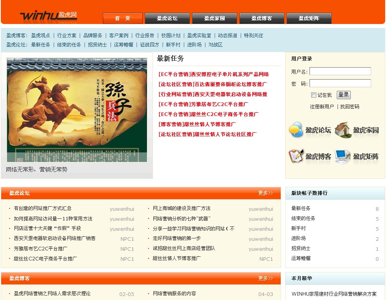
Task: Open WINHU家居建材行业网络营销解决方案
Action: pyautogui.click(x=334, y=294)
